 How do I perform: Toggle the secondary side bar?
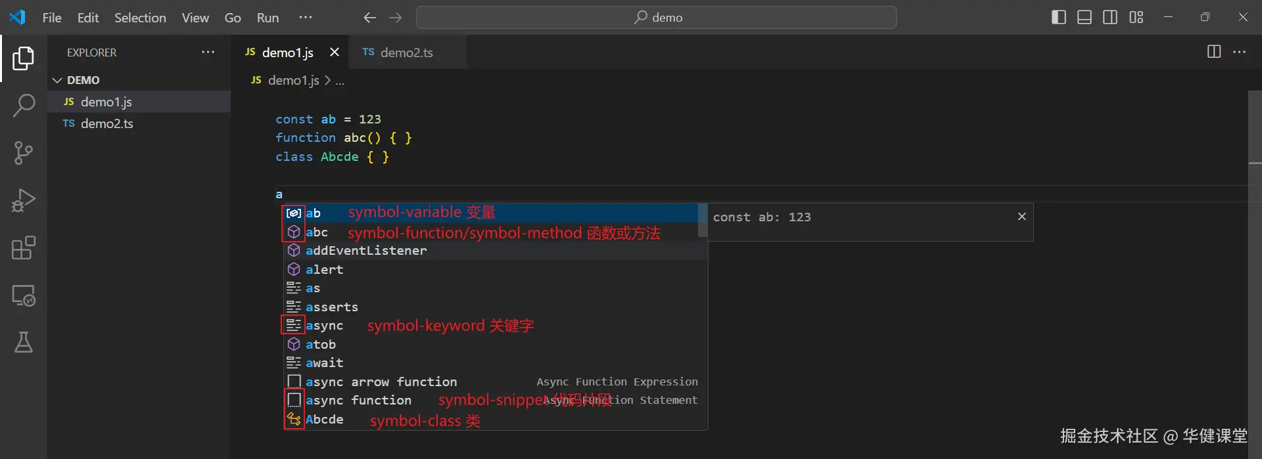pyautogui.click(x=1110, y=18)
